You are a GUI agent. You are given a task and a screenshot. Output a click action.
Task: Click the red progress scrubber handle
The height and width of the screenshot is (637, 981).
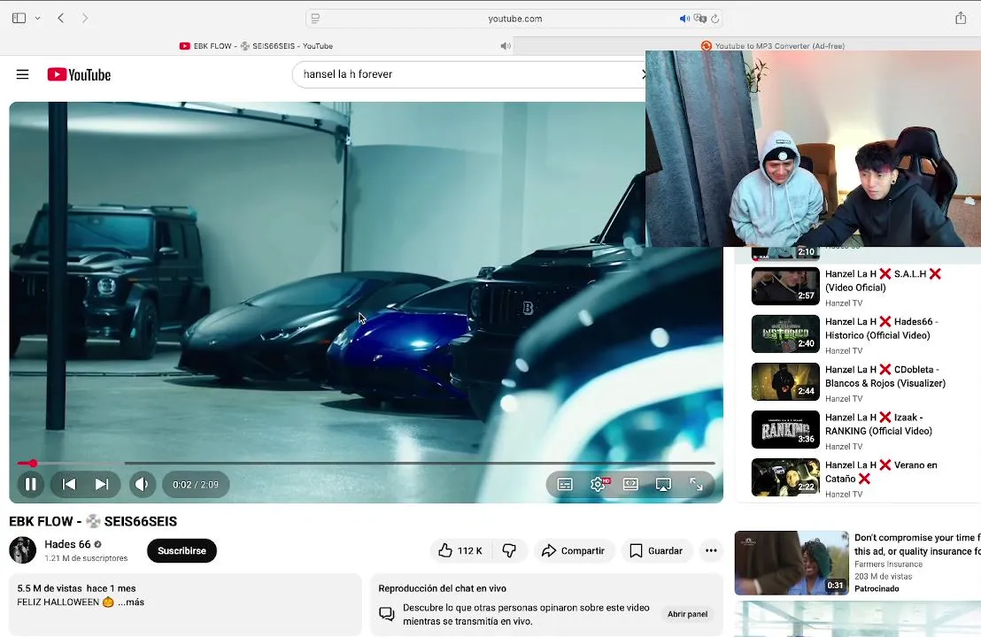click(x=33, y=464)
